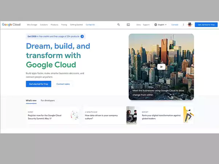Go to the Pricing page
219x164 pixels.
point(64,25)
